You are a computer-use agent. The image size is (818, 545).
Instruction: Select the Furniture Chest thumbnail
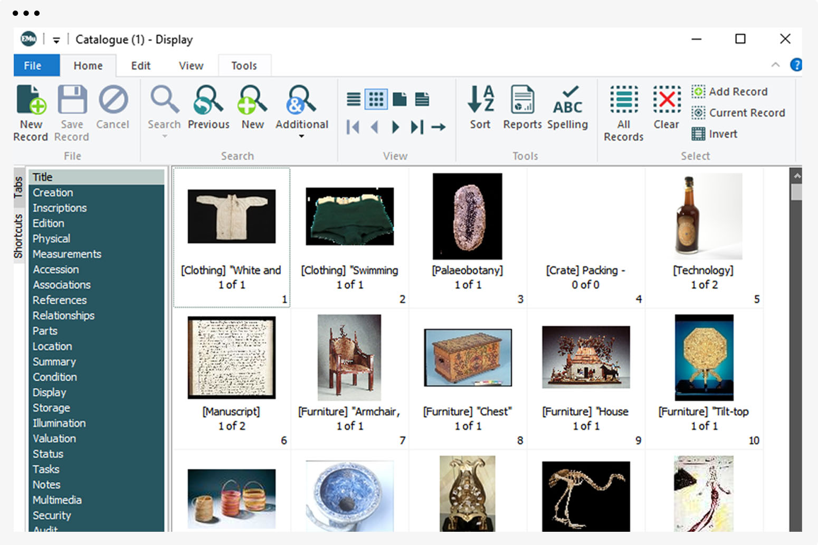468,358
